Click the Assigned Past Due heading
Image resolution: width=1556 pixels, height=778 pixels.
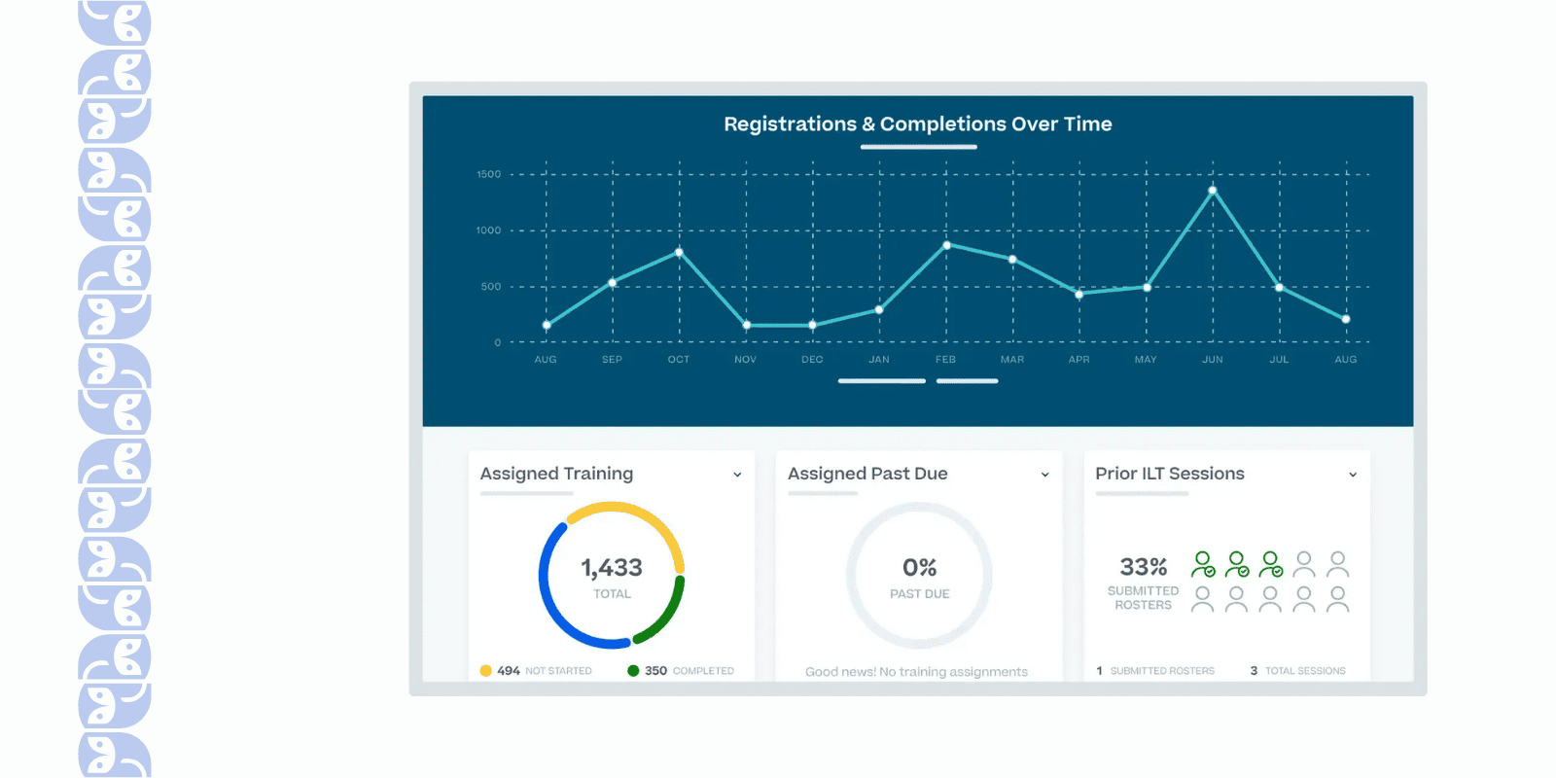point(867,474)
